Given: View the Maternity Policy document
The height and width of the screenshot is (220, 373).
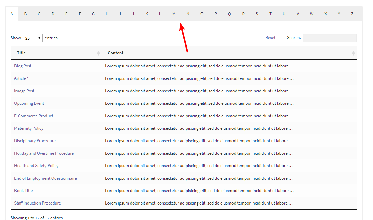Looking at the screenshot, I should pyautogui.click(x=29, y=128).
